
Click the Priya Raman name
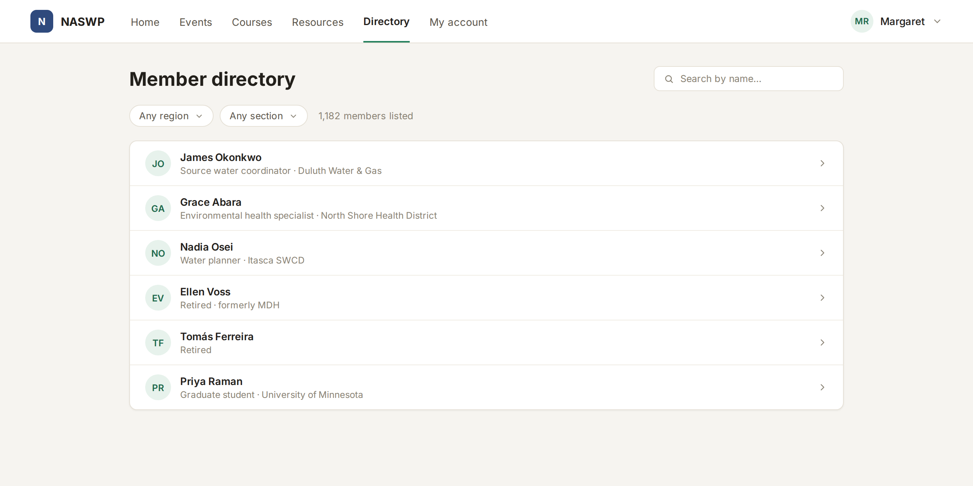(x=211, y=381)
